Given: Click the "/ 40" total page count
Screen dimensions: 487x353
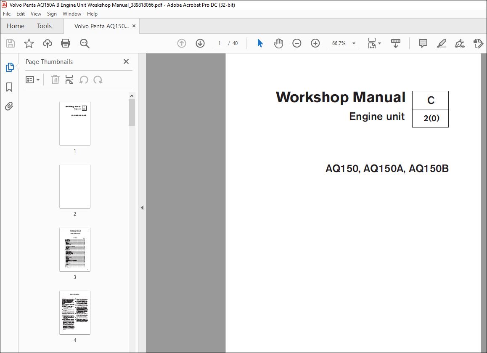Looking at the screenshot, I should click(x=233, y=43).
